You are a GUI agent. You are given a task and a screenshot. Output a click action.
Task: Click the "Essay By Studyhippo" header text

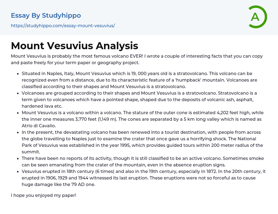click(46, 15)
